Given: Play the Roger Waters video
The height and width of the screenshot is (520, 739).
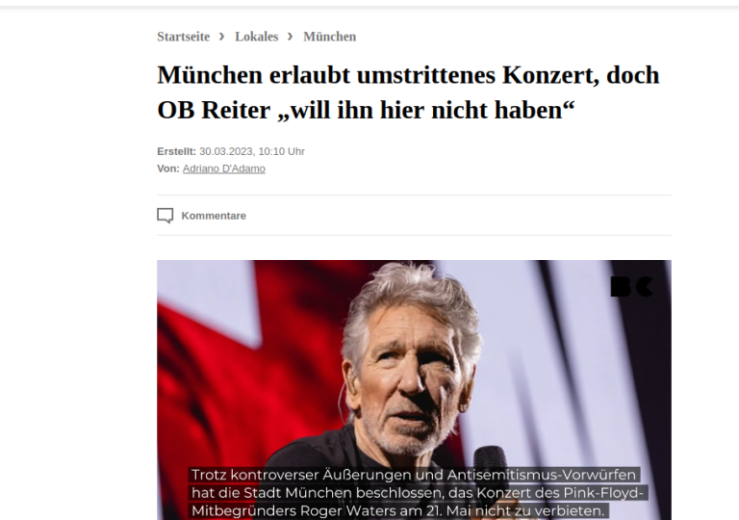Looking at the screenshot, I should 414,390.
